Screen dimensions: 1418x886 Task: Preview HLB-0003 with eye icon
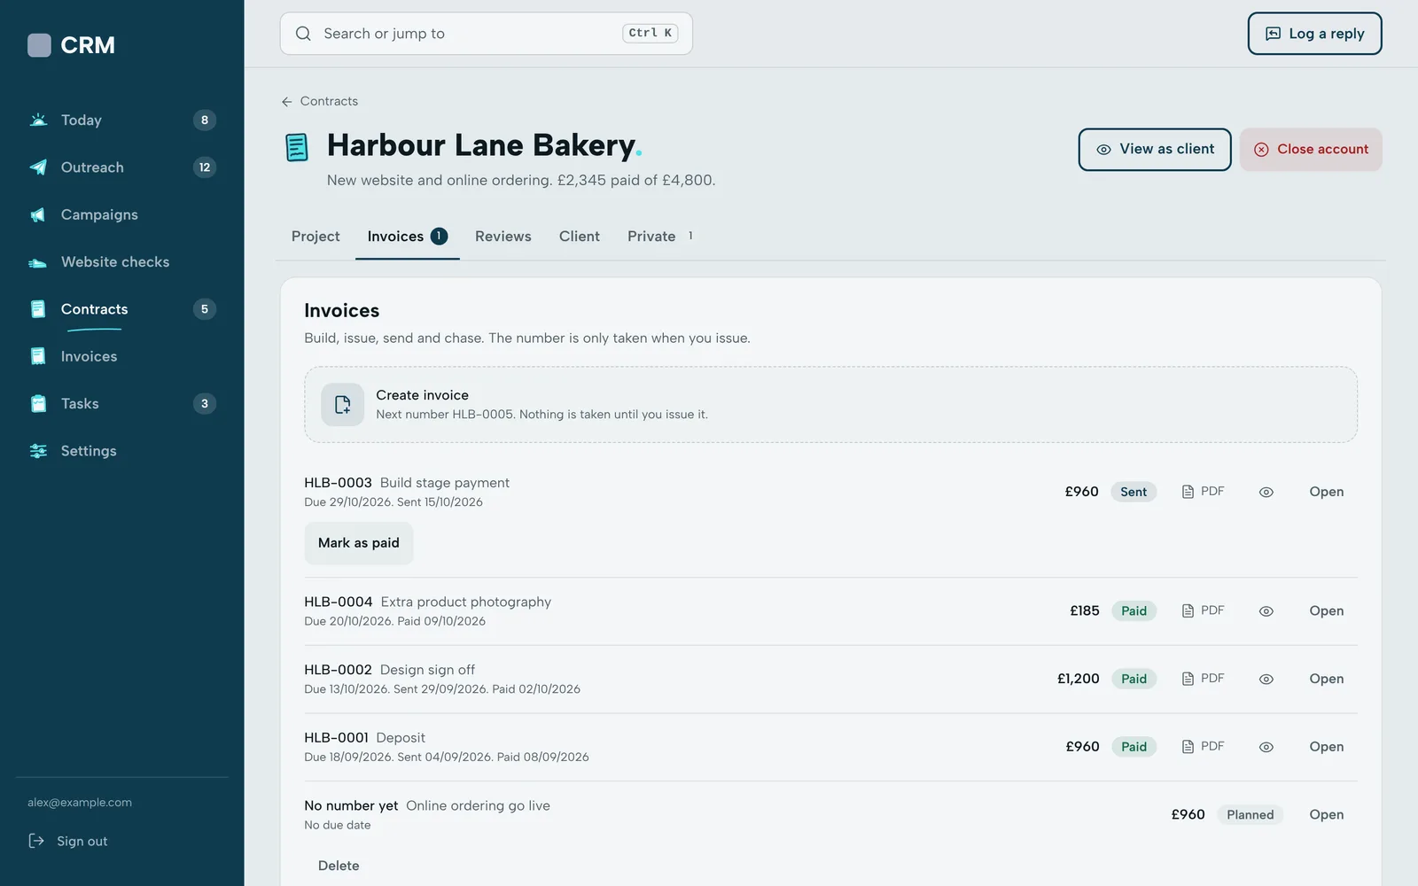(1266, 492)
